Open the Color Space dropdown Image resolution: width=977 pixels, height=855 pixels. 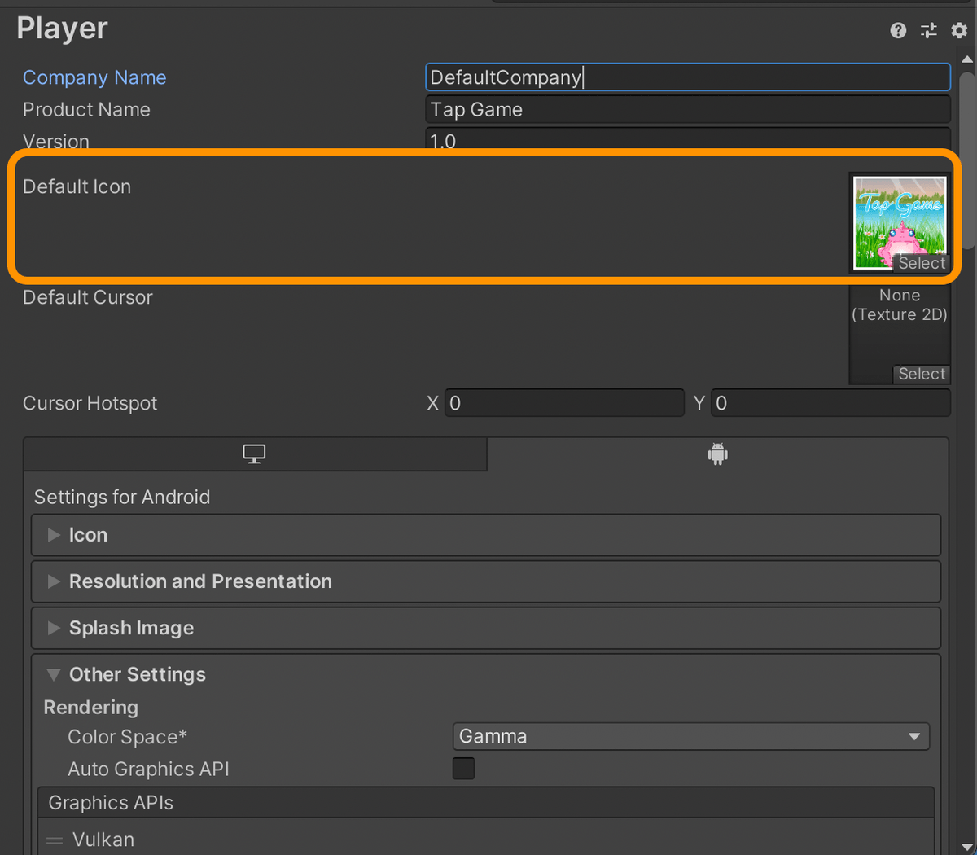[x=690, y=736]
